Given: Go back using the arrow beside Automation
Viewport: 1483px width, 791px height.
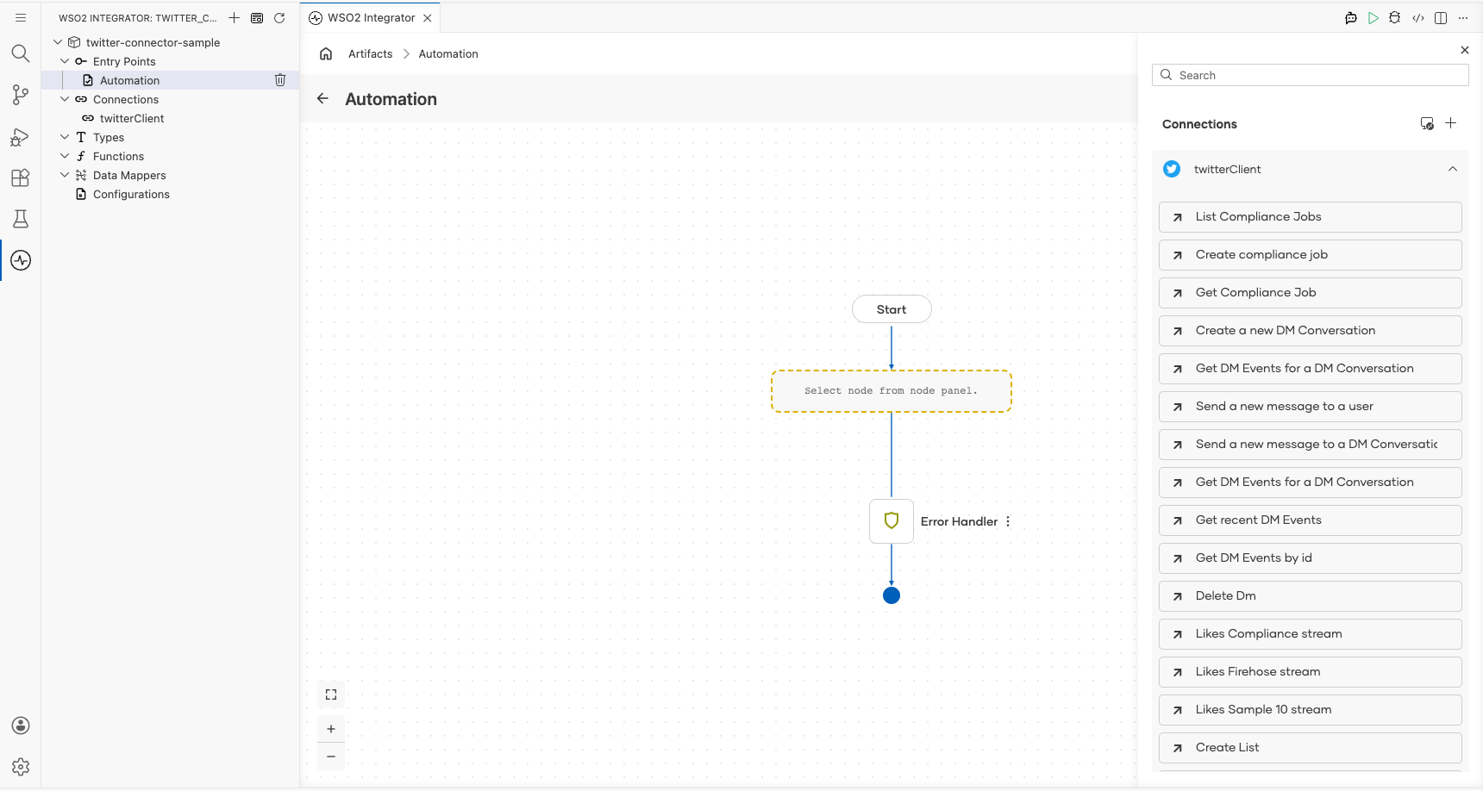Looking at the screenshot, I should [x=322, y=98].
